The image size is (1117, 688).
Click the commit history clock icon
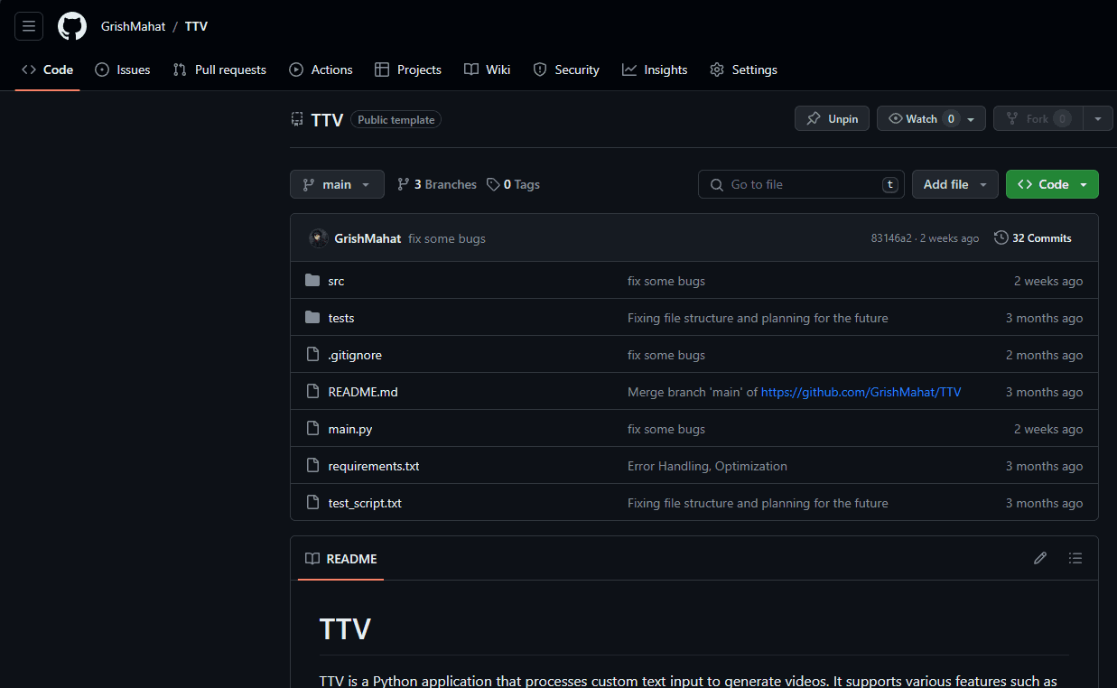click(1001, 238)
